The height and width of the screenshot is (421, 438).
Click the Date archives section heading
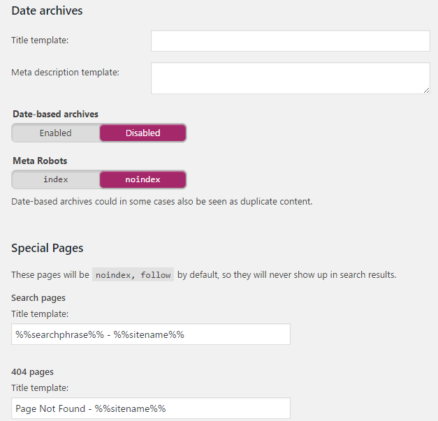(47, 10)
